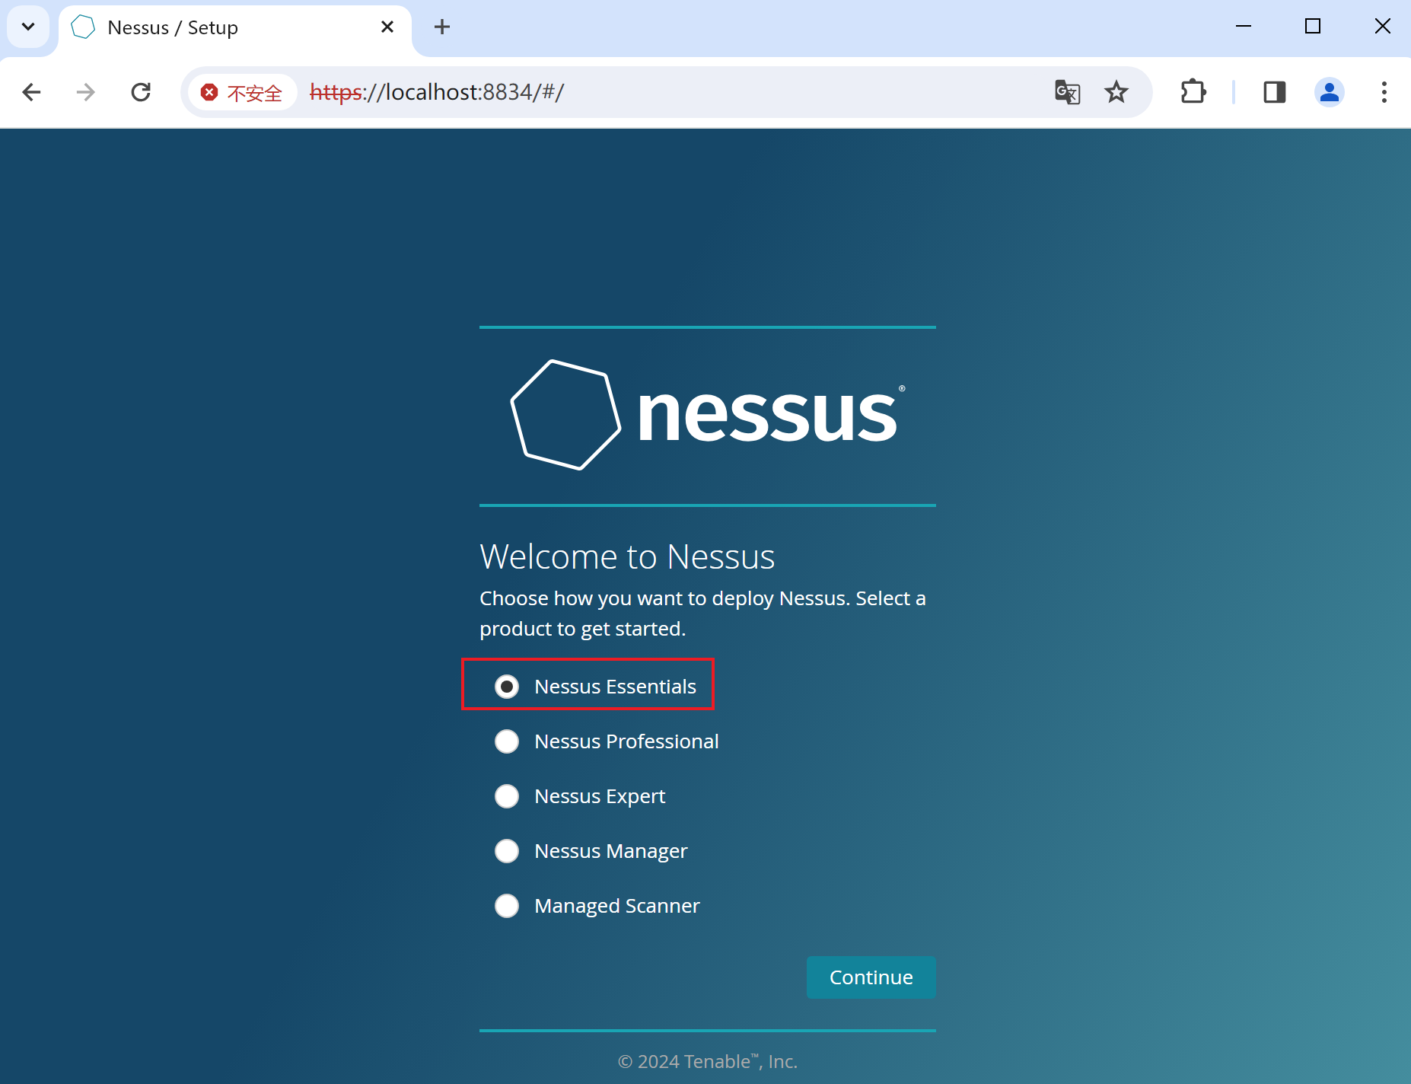This screenshot has height=1084, width=1411.
Task: Minimize the browser window
Action: click(1244, 27)
